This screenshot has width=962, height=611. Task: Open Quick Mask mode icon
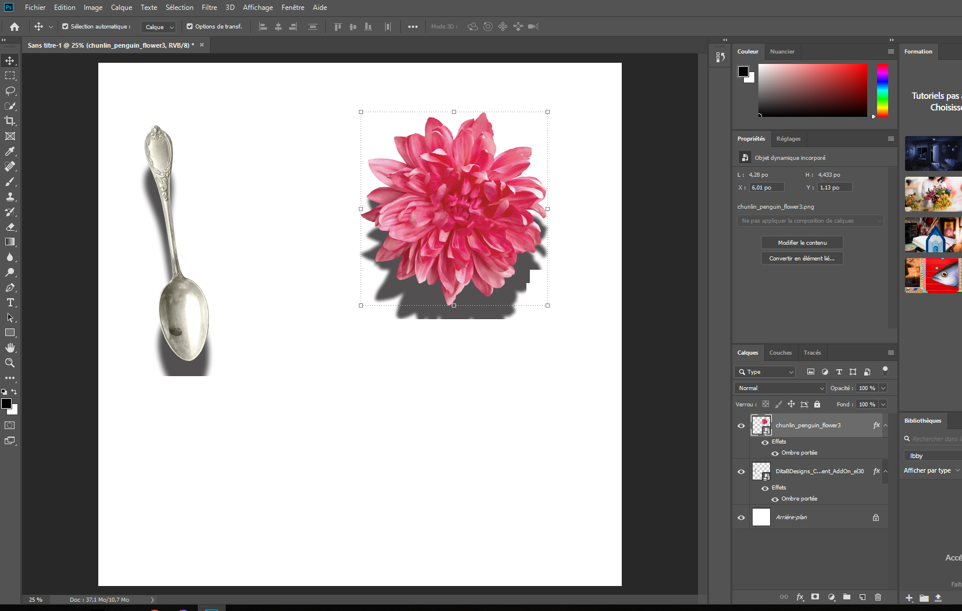pos(10,425)
